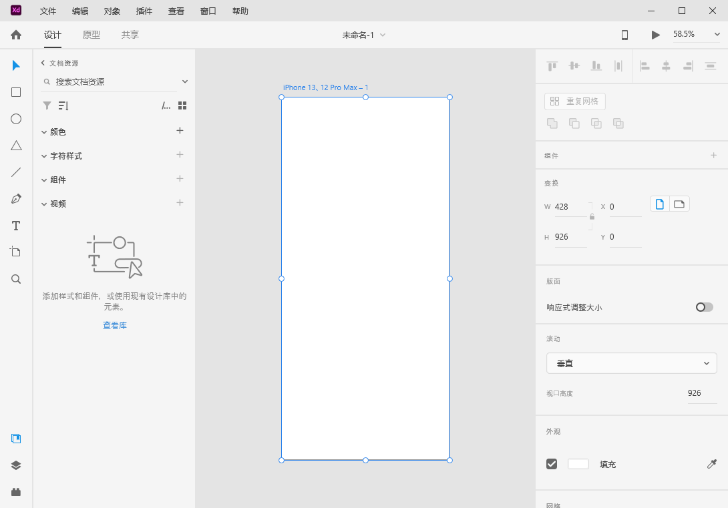Go to the Home screen

[x=16, y=35]
